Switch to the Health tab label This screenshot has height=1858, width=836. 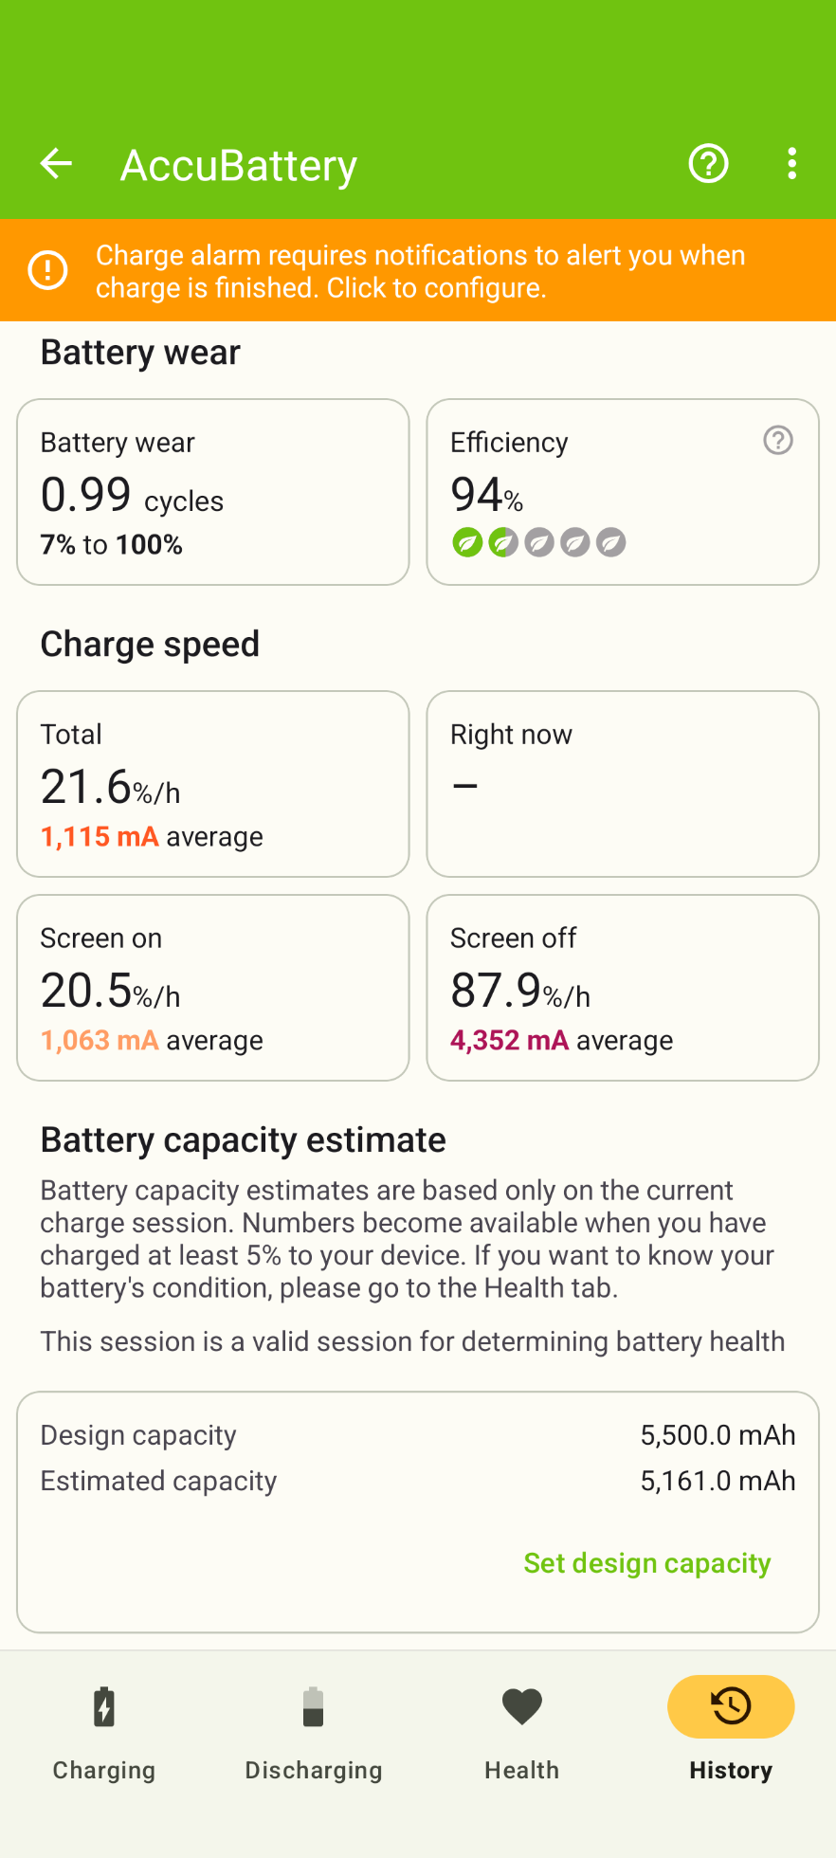tap(521, 1770)
